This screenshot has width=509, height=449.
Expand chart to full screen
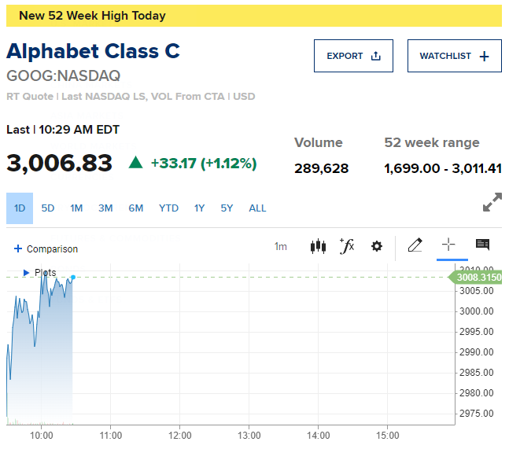pos(492,202)
